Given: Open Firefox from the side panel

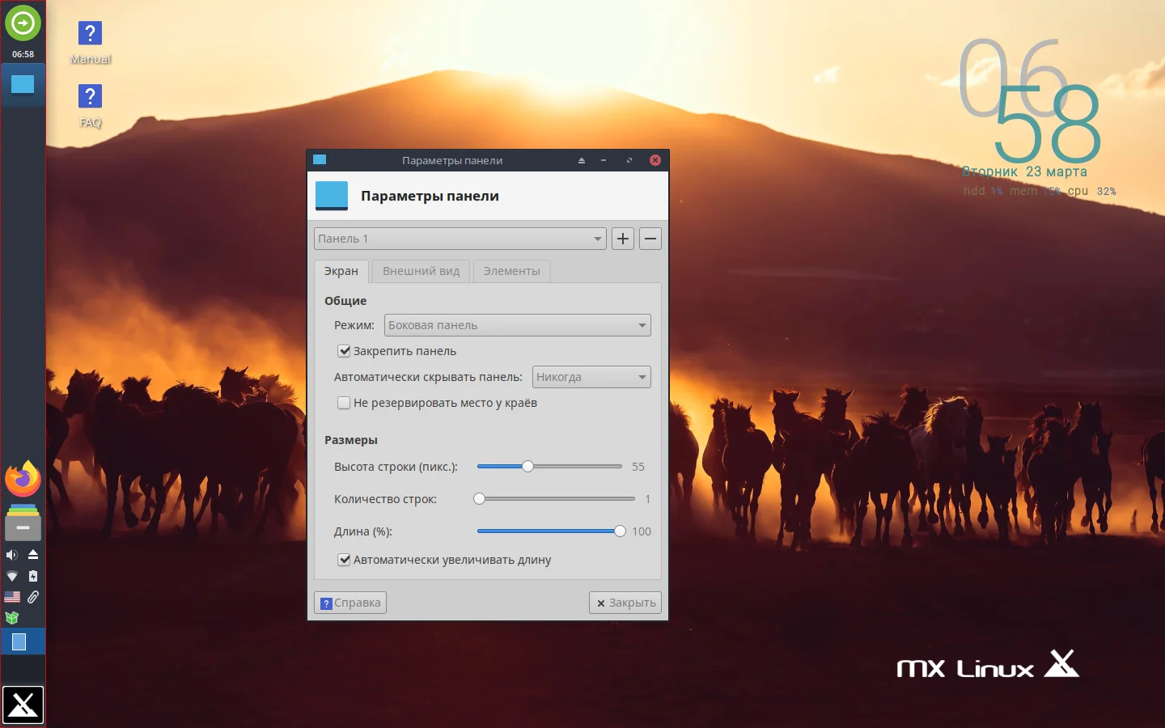Looking at the screenshot, I should (23, 478).
